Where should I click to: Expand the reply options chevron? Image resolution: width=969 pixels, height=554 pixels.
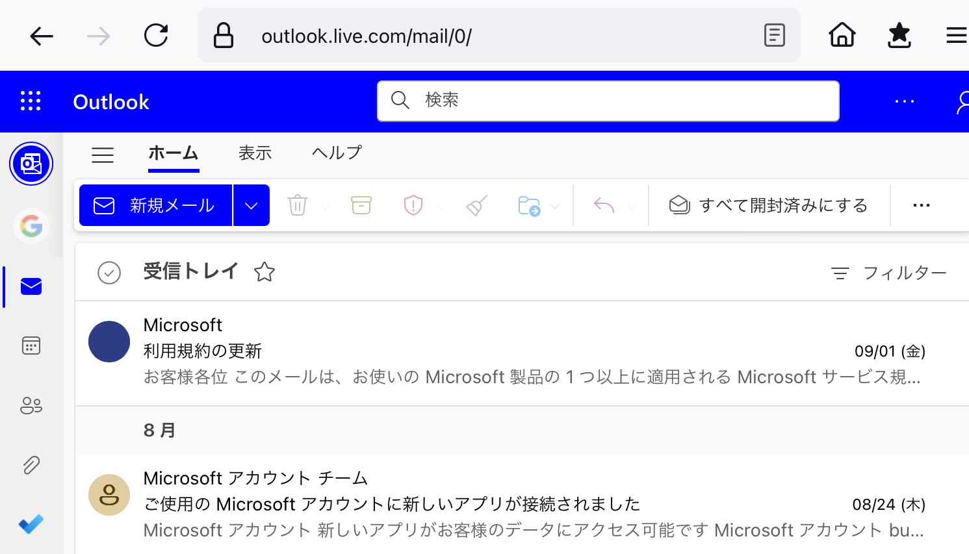click(632, 207)
